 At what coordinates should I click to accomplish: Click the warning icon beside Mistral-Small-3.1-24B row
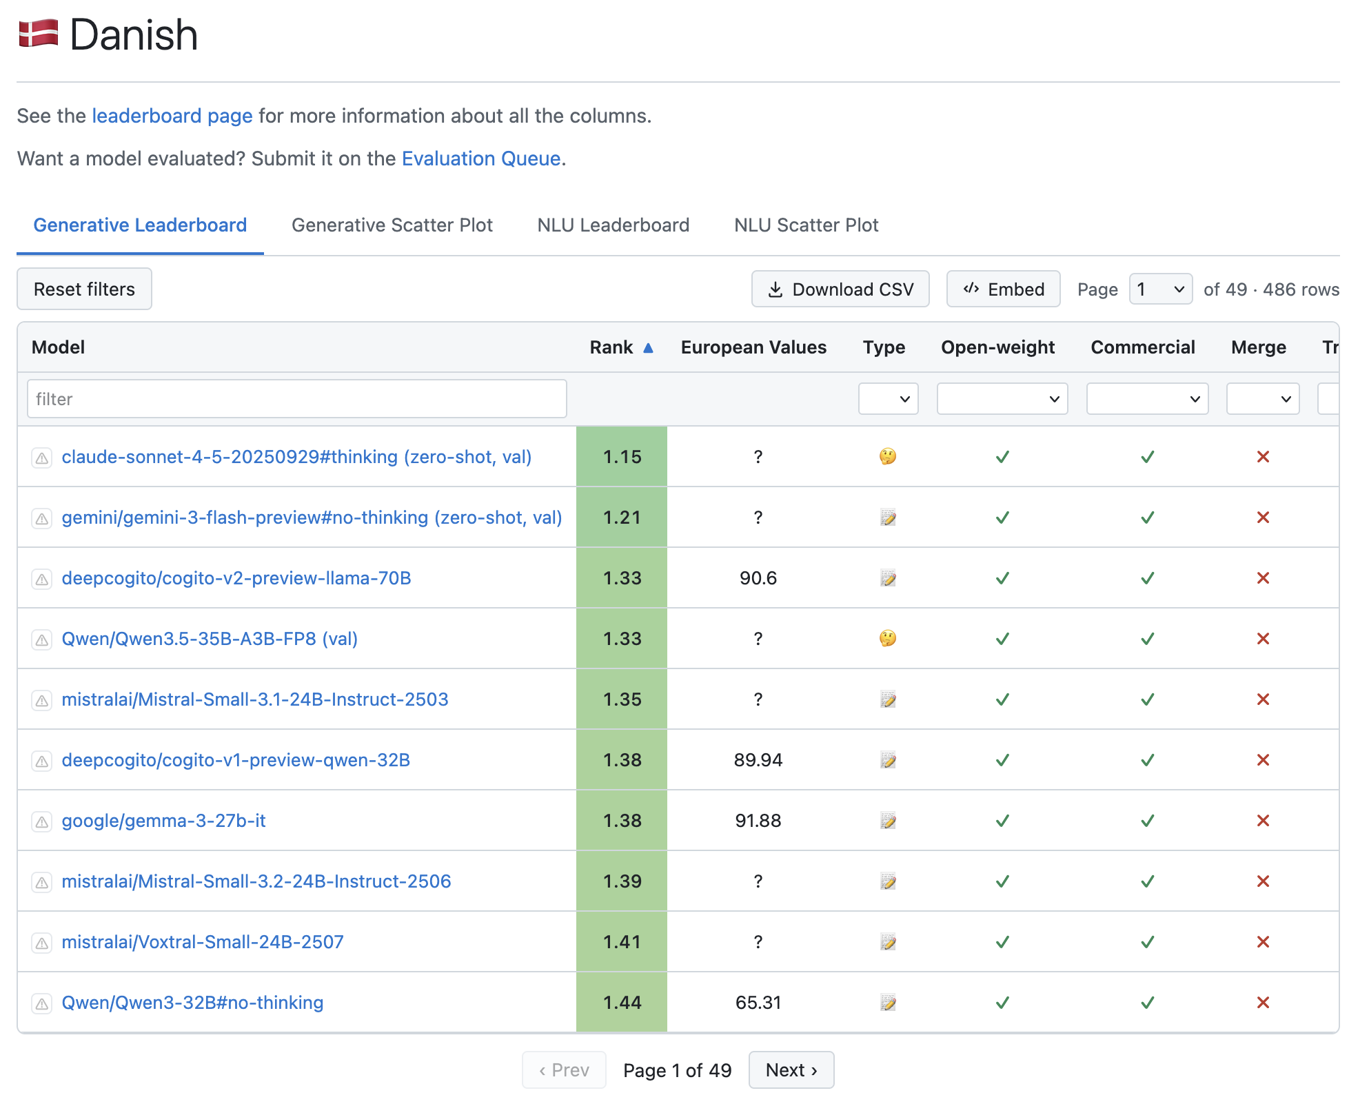42,700
